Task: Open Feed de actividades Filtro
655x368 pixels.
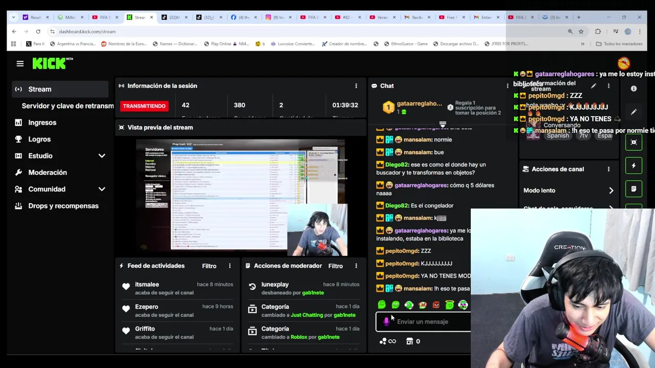Action: click(209, 266)
